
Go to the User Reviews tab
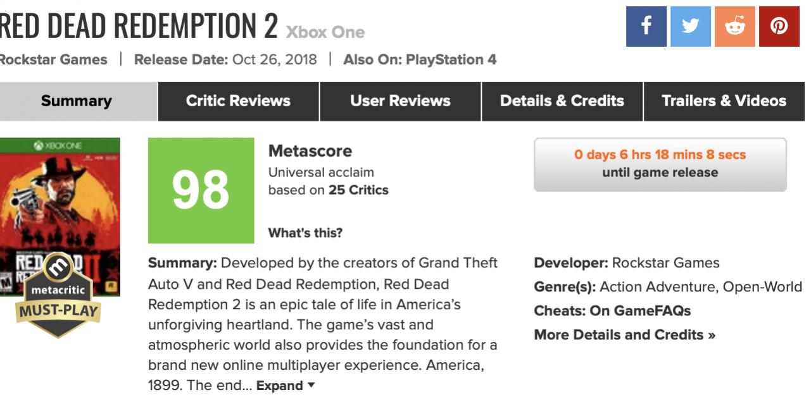tap(400, 101)
